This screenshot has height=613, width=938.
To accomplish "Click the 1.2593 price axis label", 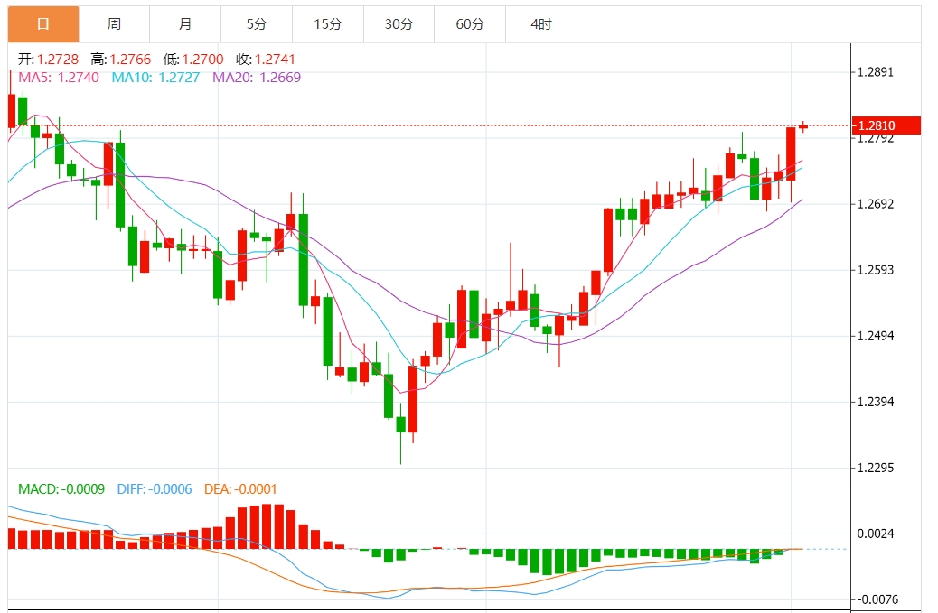I will pos(875,270).
